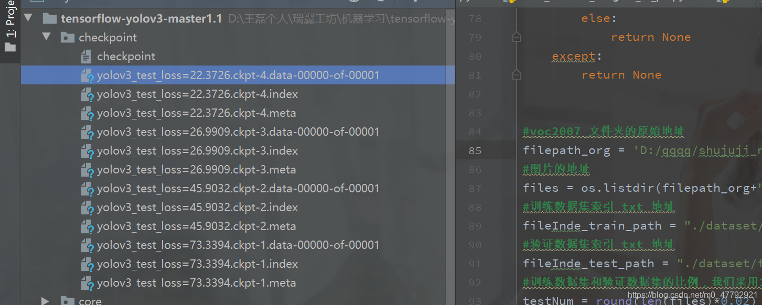
Task: Open the 1: Project side tab
Action: tap(10, 27)
